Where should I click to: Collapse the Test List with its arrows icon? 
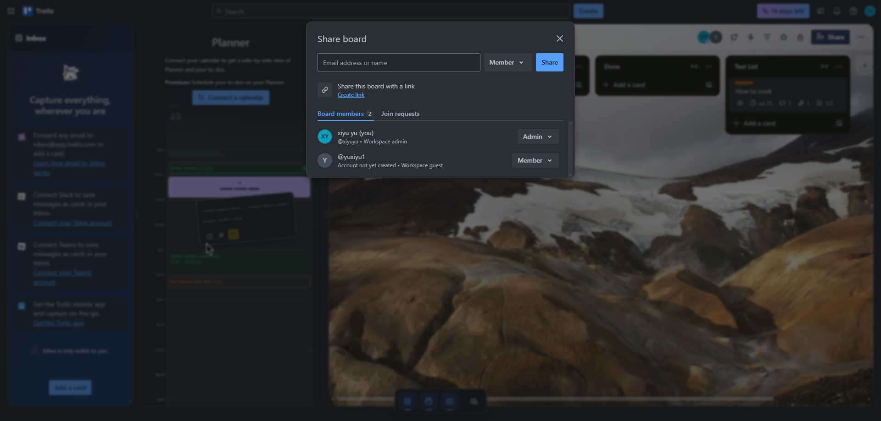825,66
